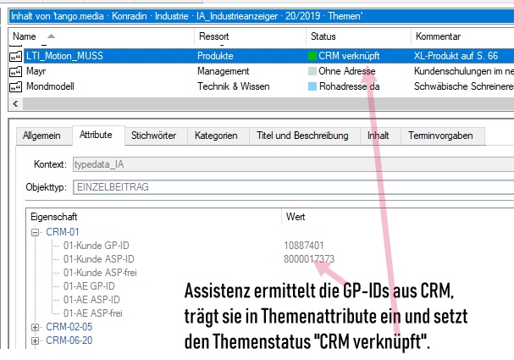Click the horizontal scrollbar left arrow
This screenshot has height=360, width=514.
tap(14, 103)
